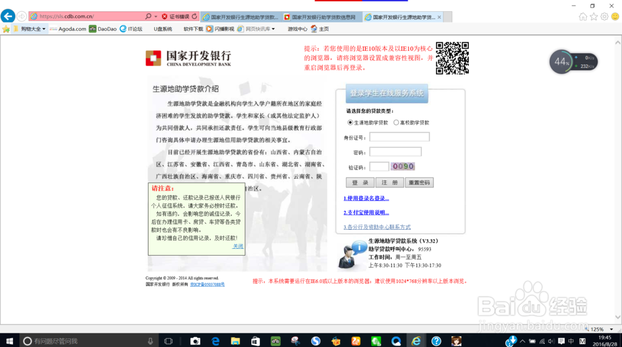622x347 pixels.
Task: Open the certificate error warning
Action: point(175,17)
